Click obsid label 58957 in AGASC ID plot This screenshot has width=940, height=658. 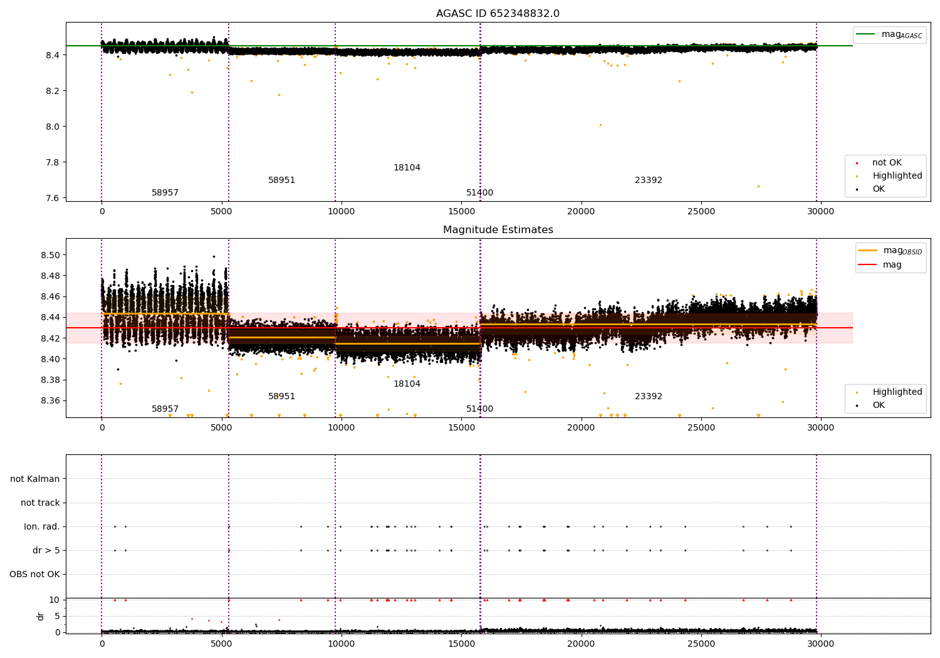[x=165, y=193]
